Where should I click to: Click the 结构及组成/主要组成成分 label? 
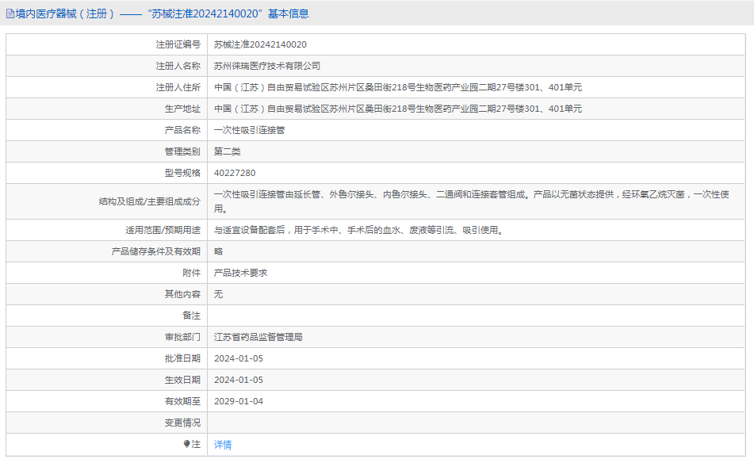pyautogui.click(x=150, y=201)
